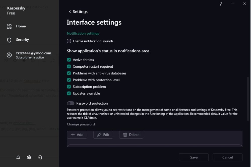Click the account profile icon
251x167 pixels.
(x=9, y=55)
